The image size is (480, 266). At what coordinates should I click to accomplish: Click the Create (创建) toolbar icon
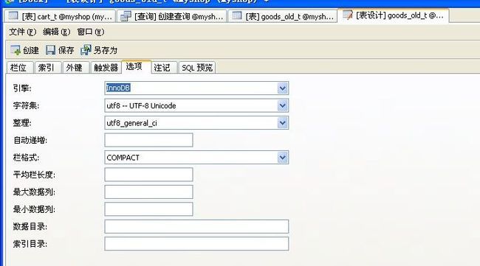(16, 50)
